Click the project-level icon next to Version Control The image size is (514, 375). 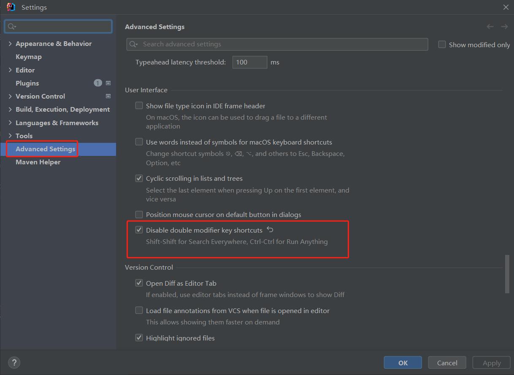[x=108, y=96]
